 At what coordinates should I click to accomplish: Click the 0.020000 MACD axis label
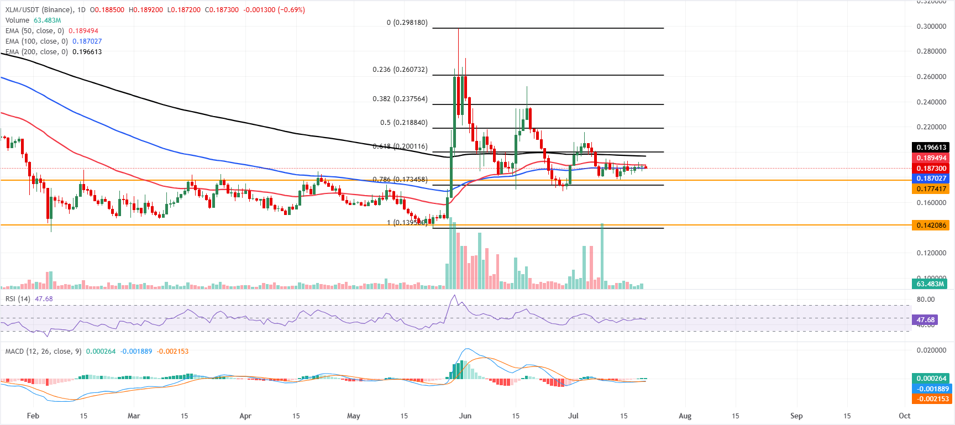[931, 350]
